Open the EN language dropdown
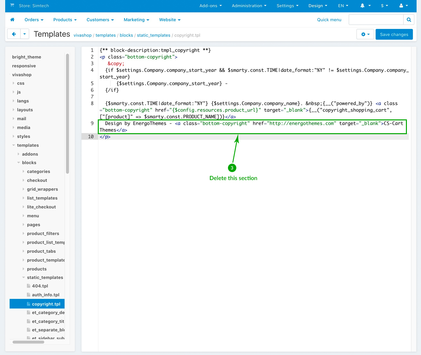The width and height of the screenshot is (421, 355). (343, 6)
